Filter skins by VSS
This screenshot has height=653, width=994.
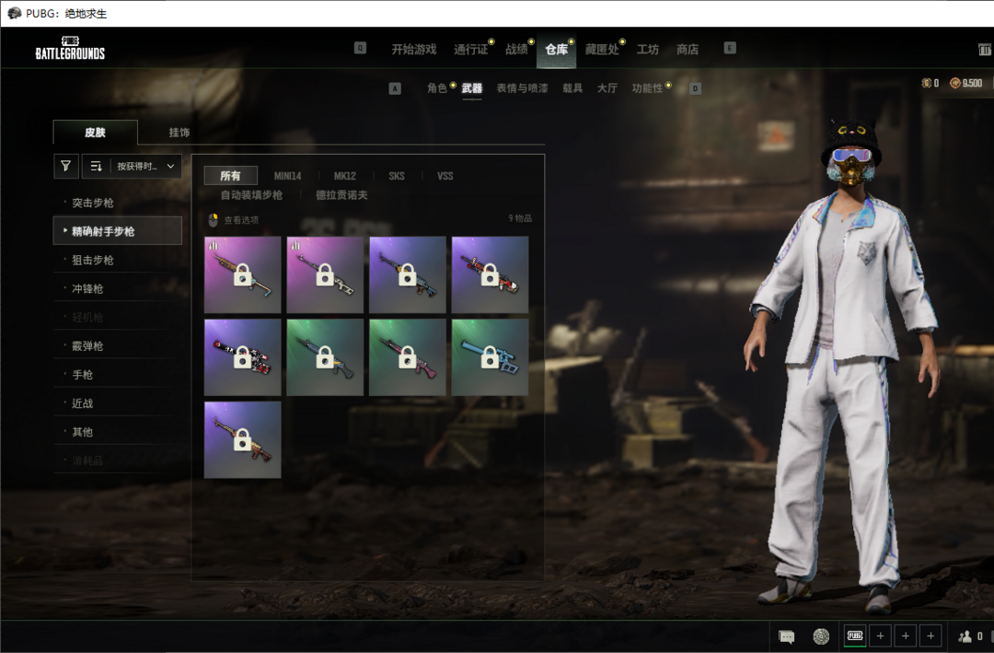click(445, 176)
